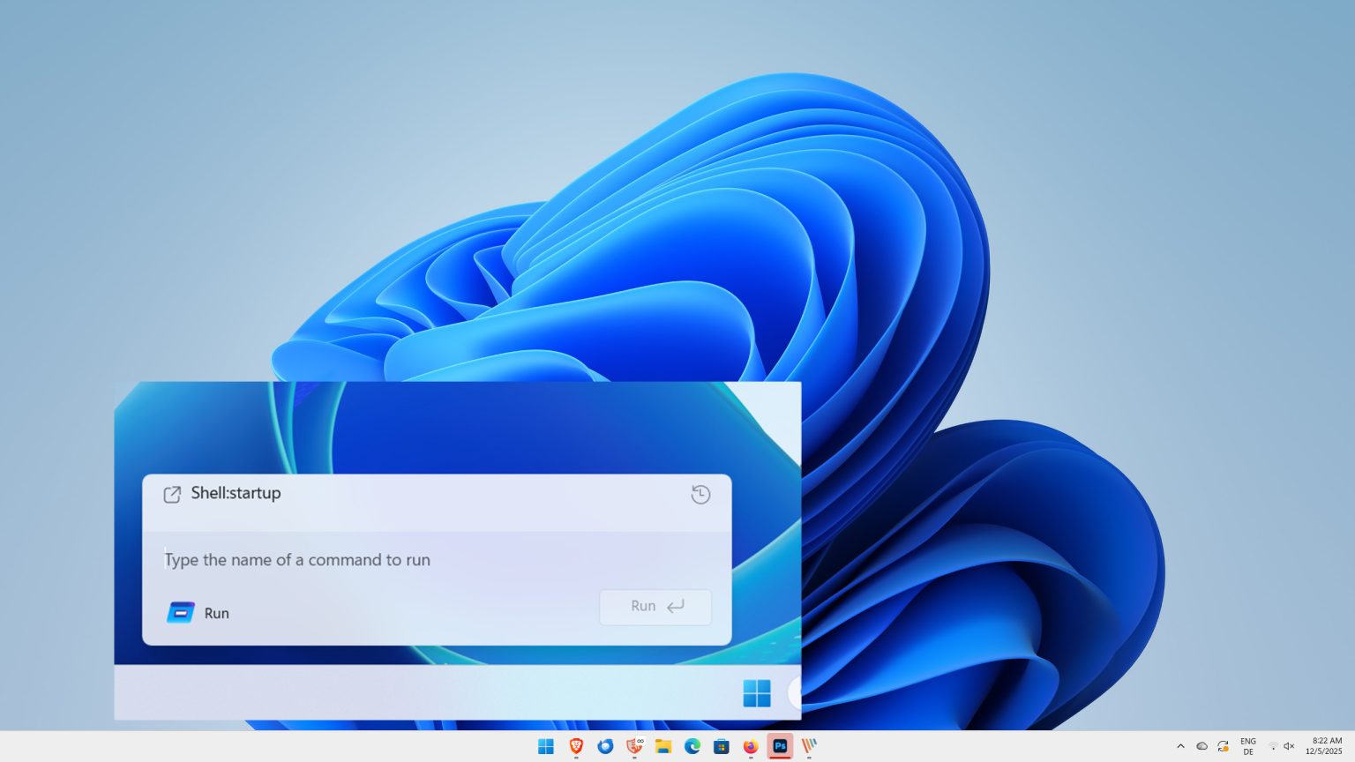Show recent Run command history
The image size is (1355, 762).
(x=700, y=495)
